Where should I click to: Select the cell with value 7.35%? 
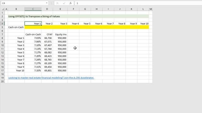(x=33, y=70)
